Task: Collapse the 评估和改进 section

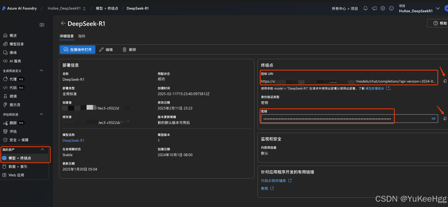Action: [41, 114]
